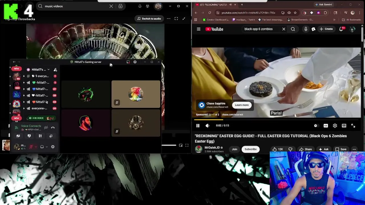Screen dimensions: 365x205
Task: Click YouTube search magnifier button
Action: (x=293, y=29)
